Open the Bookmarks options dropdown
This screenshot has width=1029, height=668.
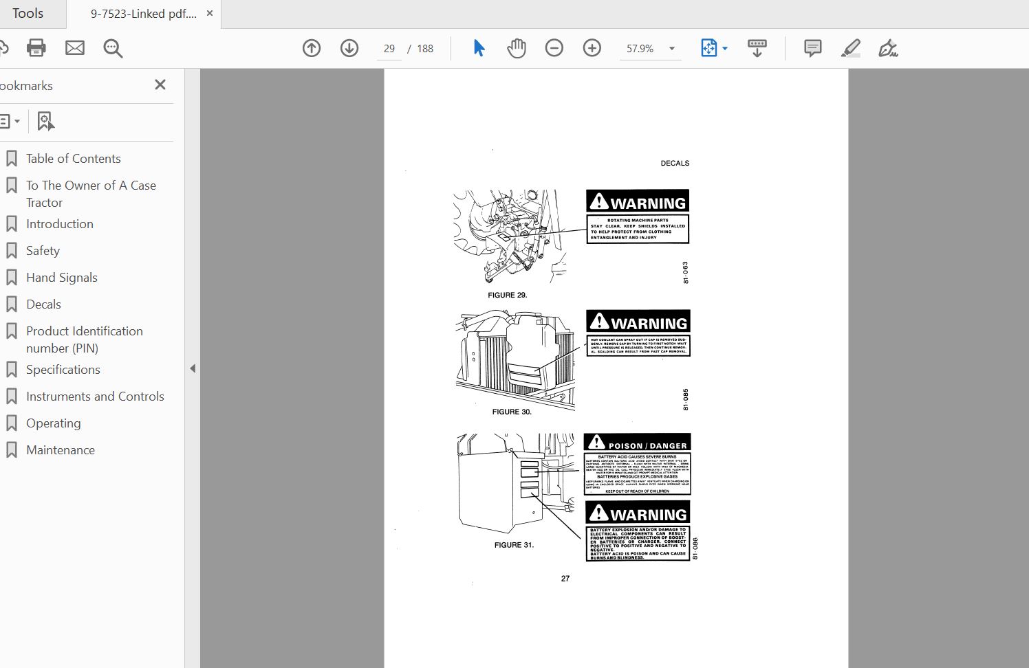(11, 121)
